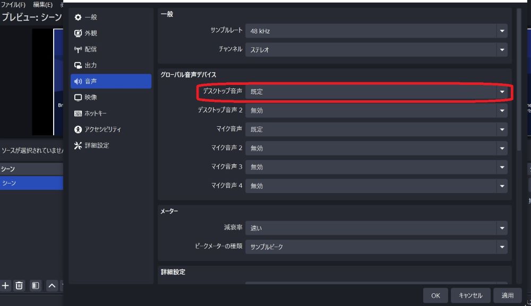Open the デスクトップ音声 2 dropdown

click(376, 110)
